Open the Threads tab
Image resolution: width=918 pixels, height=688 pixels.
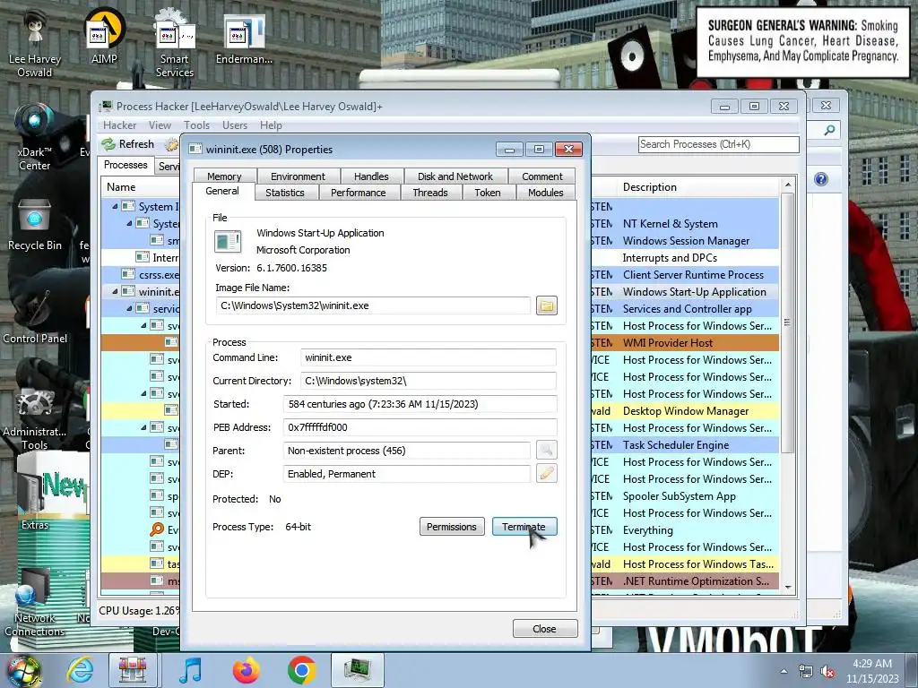point(429,193)
